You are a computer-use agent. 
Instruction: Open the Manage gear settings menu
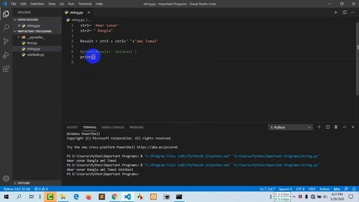coord(6,178)
